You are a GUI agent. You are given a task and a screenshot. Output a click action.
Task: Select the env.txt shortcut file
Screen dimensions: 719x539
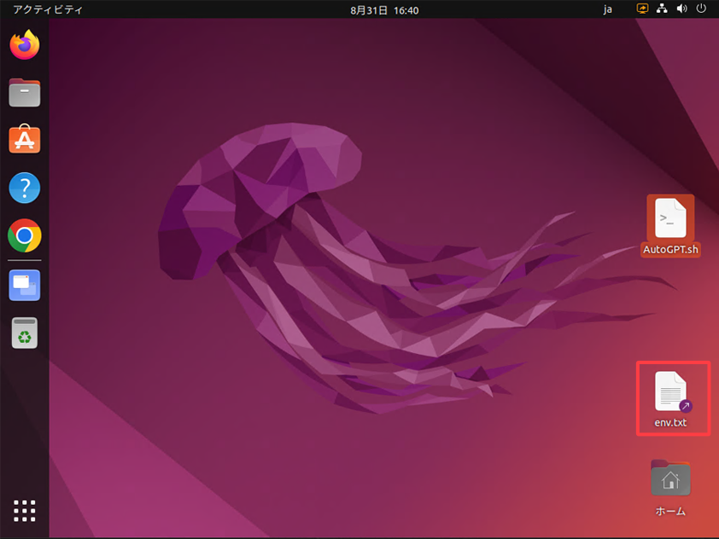pos(671,399)
